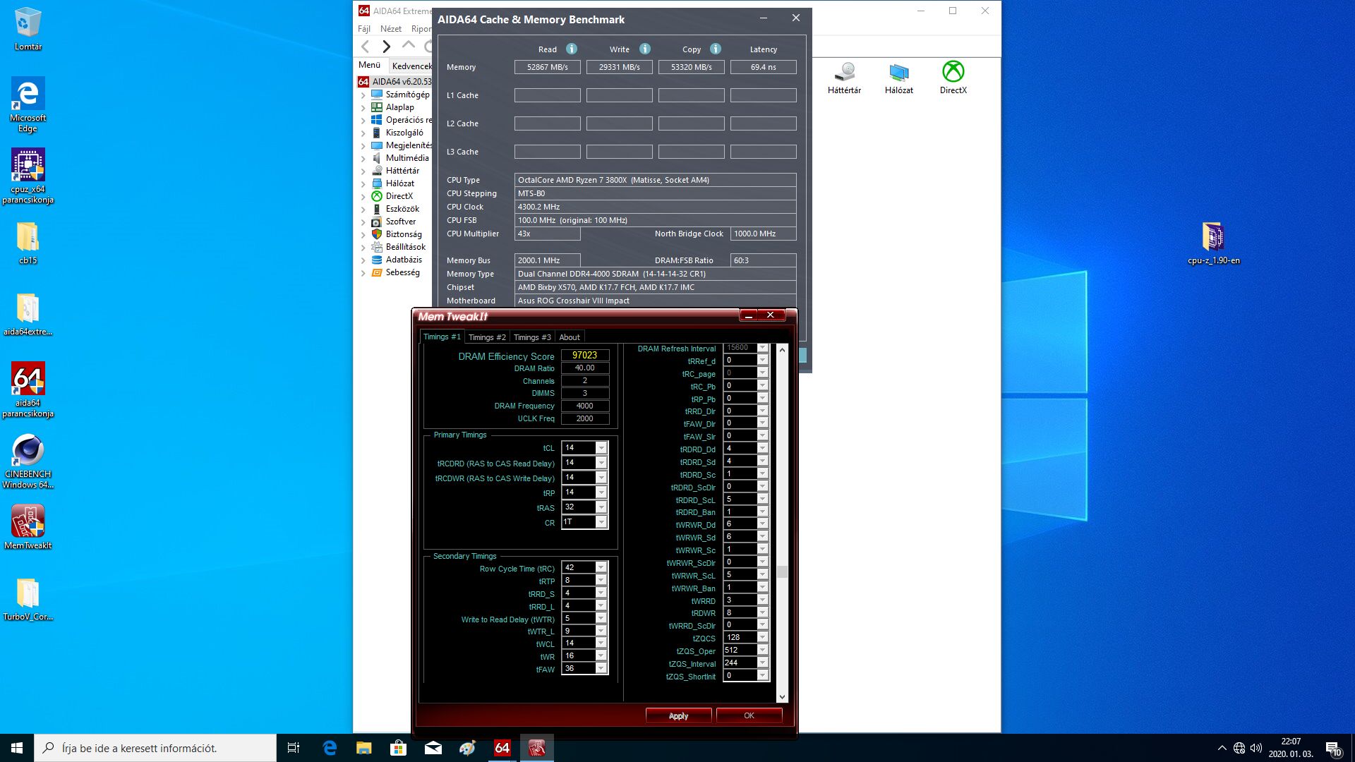The height and width of the screenshot is (762, 1355).
Task: Click Memory Write result 29331 MB/s
Action: 620,67
